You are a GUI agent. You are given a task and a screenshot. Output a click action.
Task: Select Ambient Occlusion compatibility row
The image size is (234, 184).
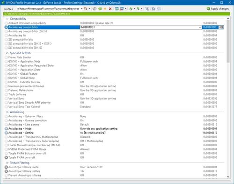(115, 23)
